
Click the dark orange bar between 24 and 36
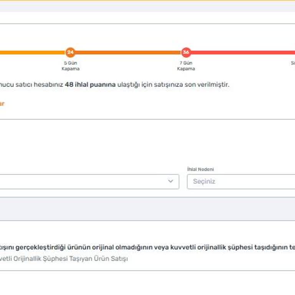click(127, 53)
